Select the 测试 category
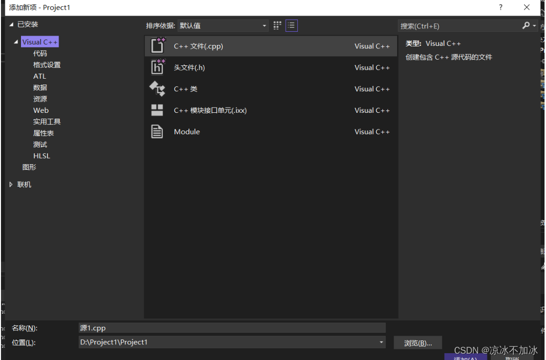 point(40,144)
